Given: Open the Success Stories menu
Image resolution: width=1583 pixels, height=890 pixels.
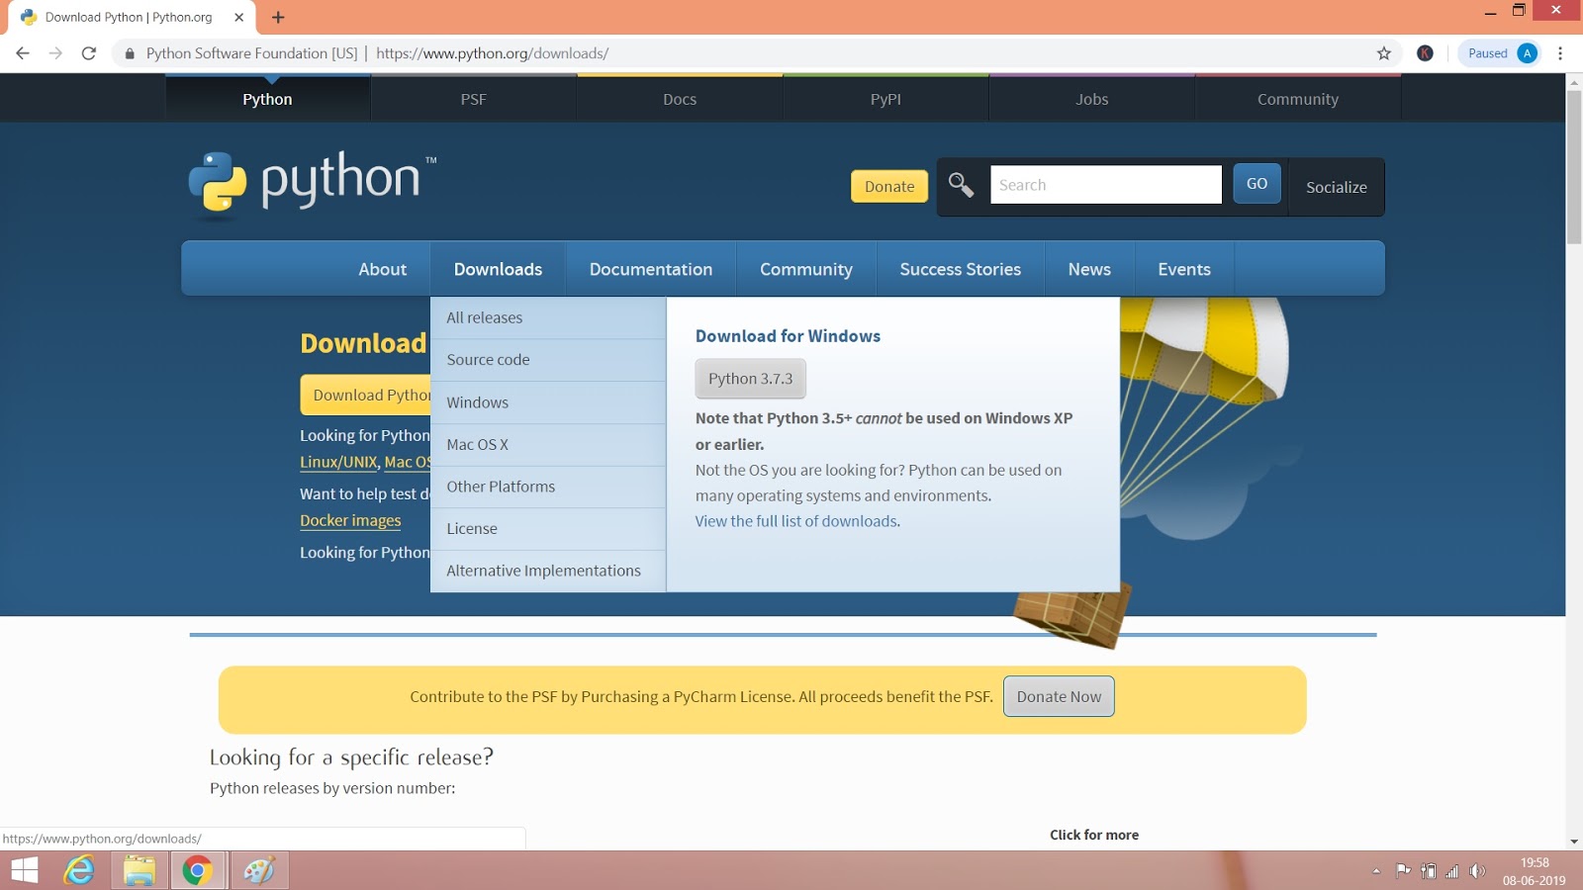Looking at the screenshot, I should pyautogui.click(x=961, y=269).
